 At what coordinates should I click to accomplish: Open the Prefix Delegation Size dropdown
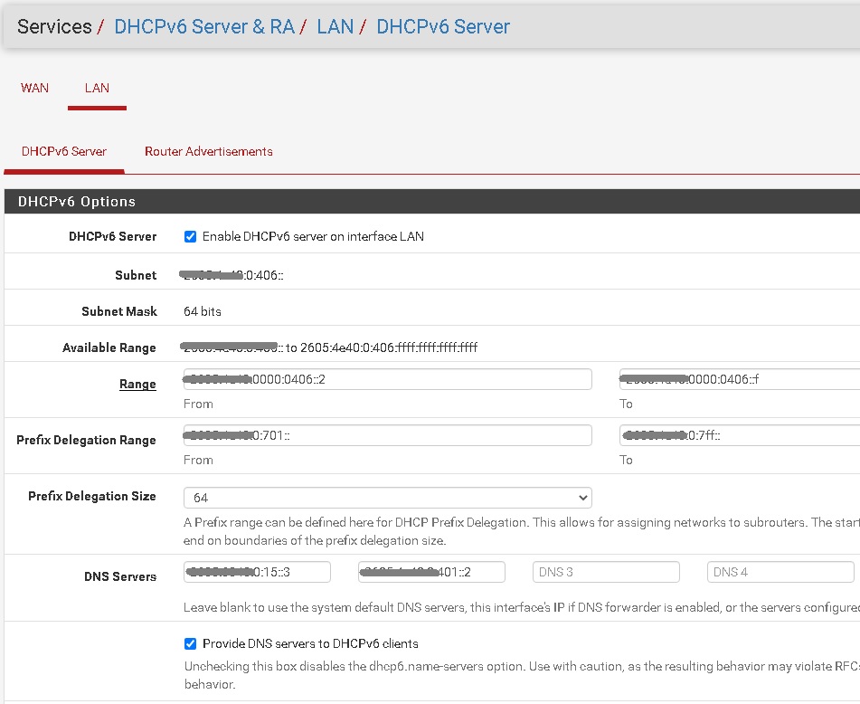(x=387, y=497)
